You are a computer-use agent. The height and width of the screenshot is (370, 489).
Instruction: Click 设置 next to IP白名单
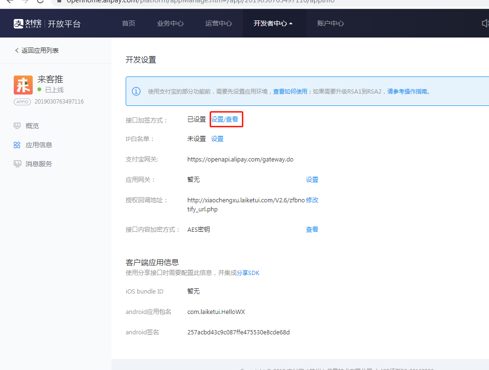tap(217, 139)
